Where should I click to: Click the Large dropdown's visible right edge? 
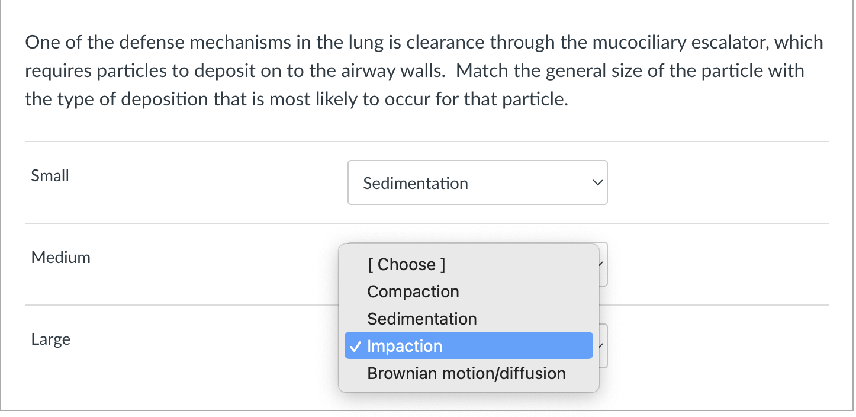[x=603, y=346]
